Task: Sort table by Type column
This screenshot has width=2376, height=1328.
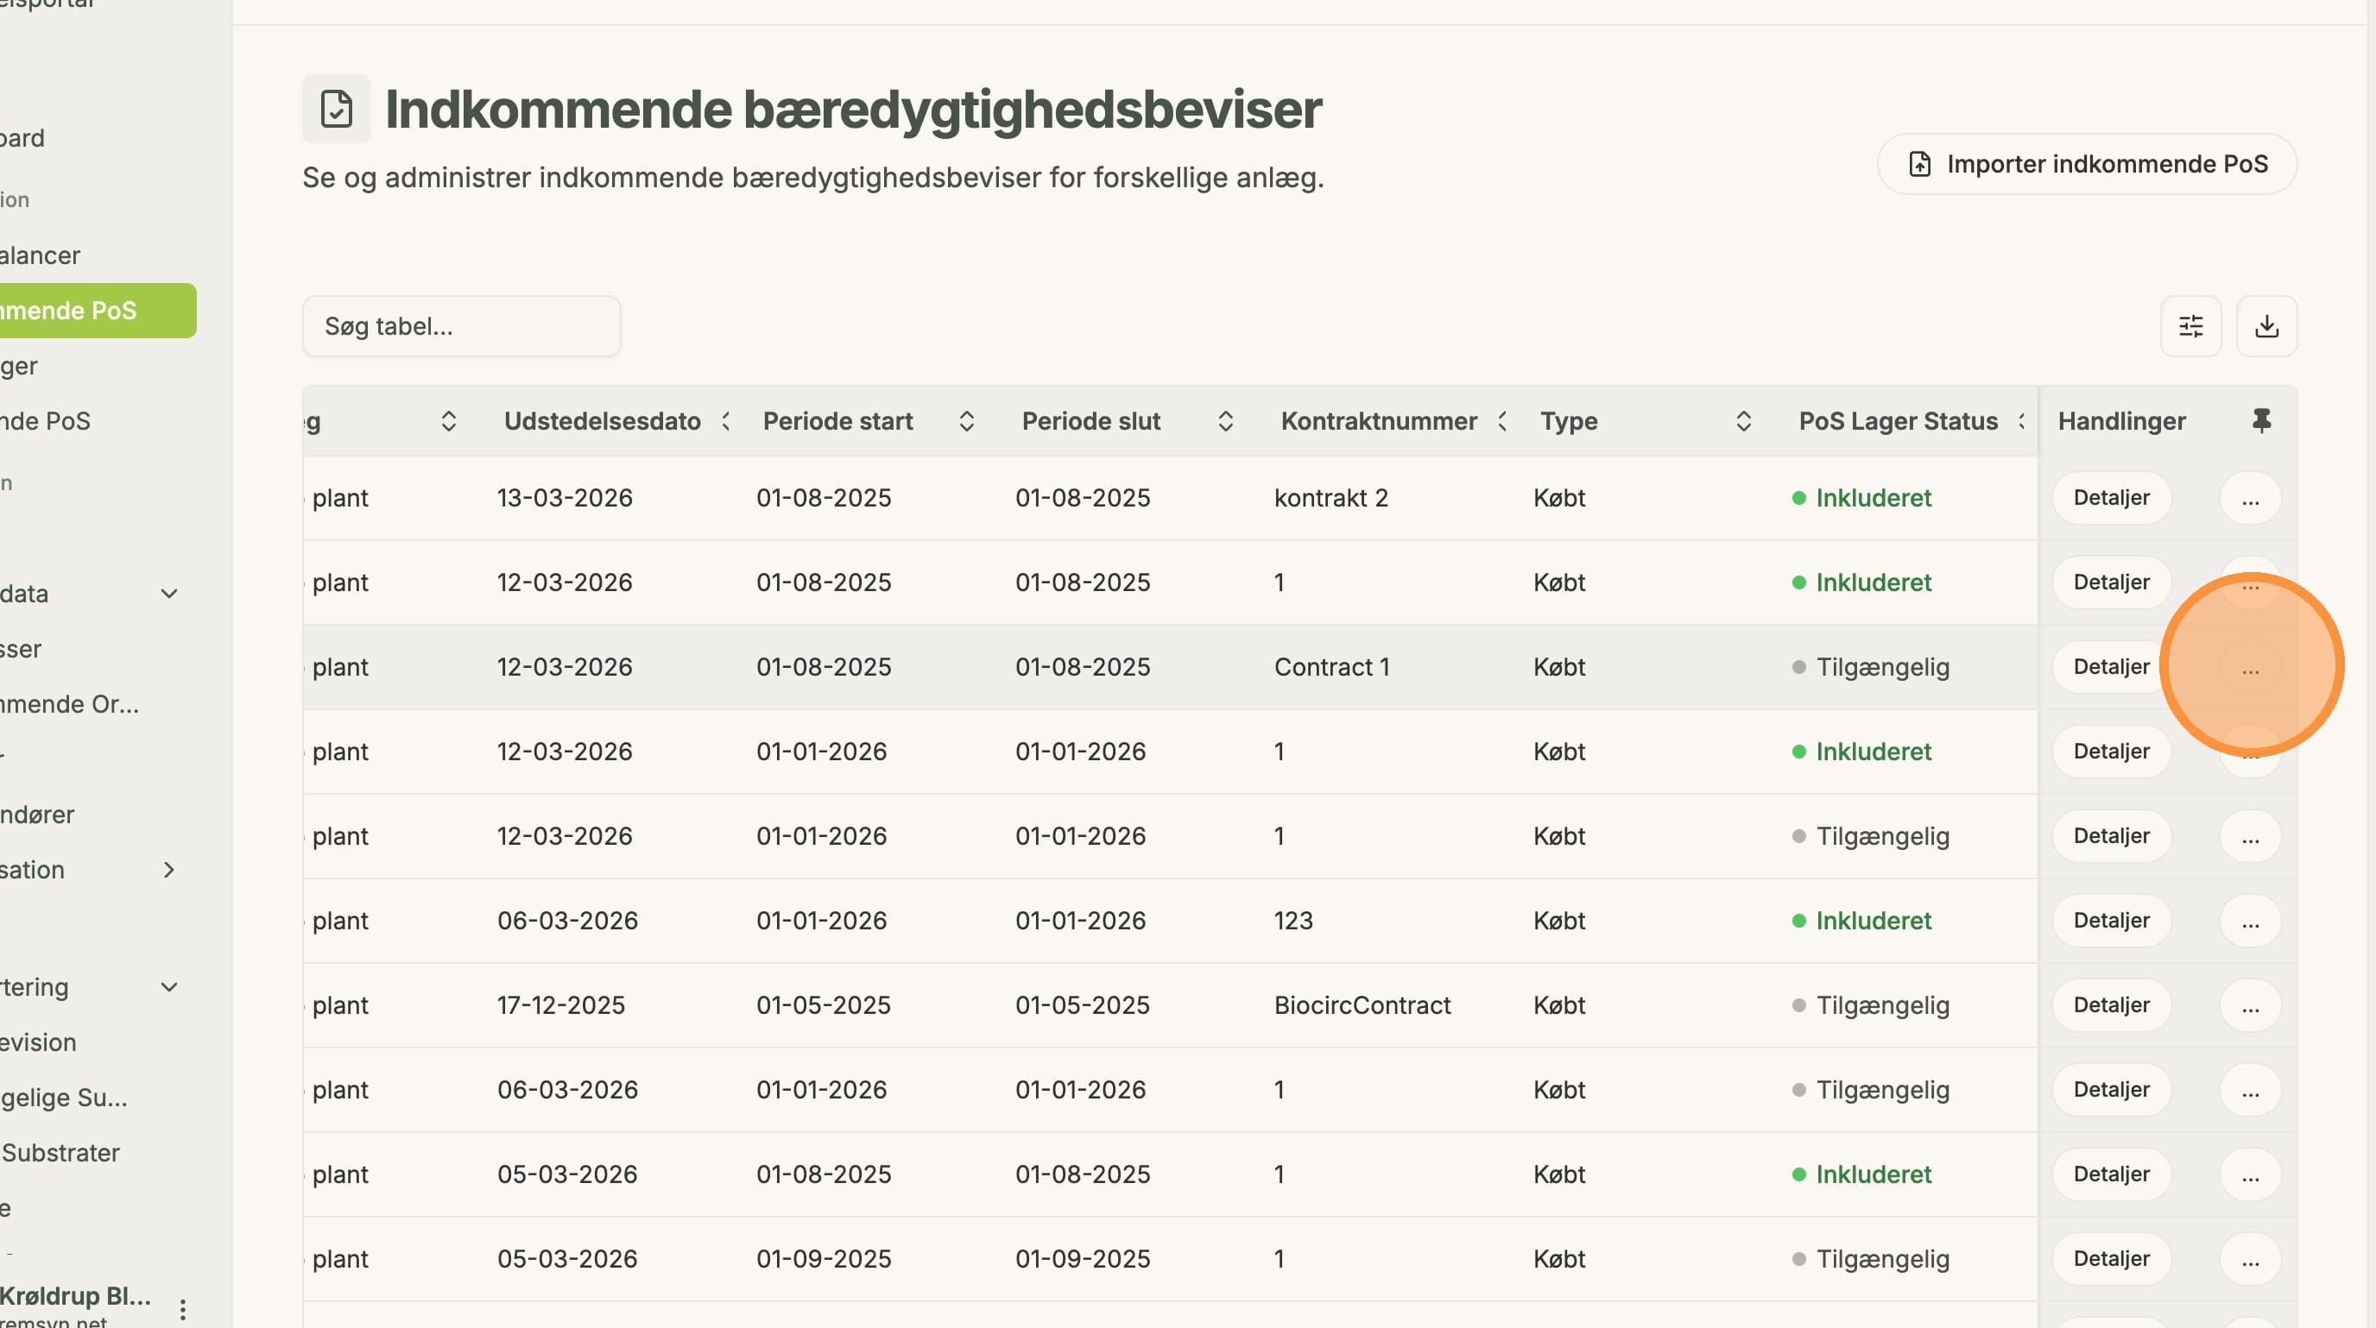Action: coord(1742,421)
